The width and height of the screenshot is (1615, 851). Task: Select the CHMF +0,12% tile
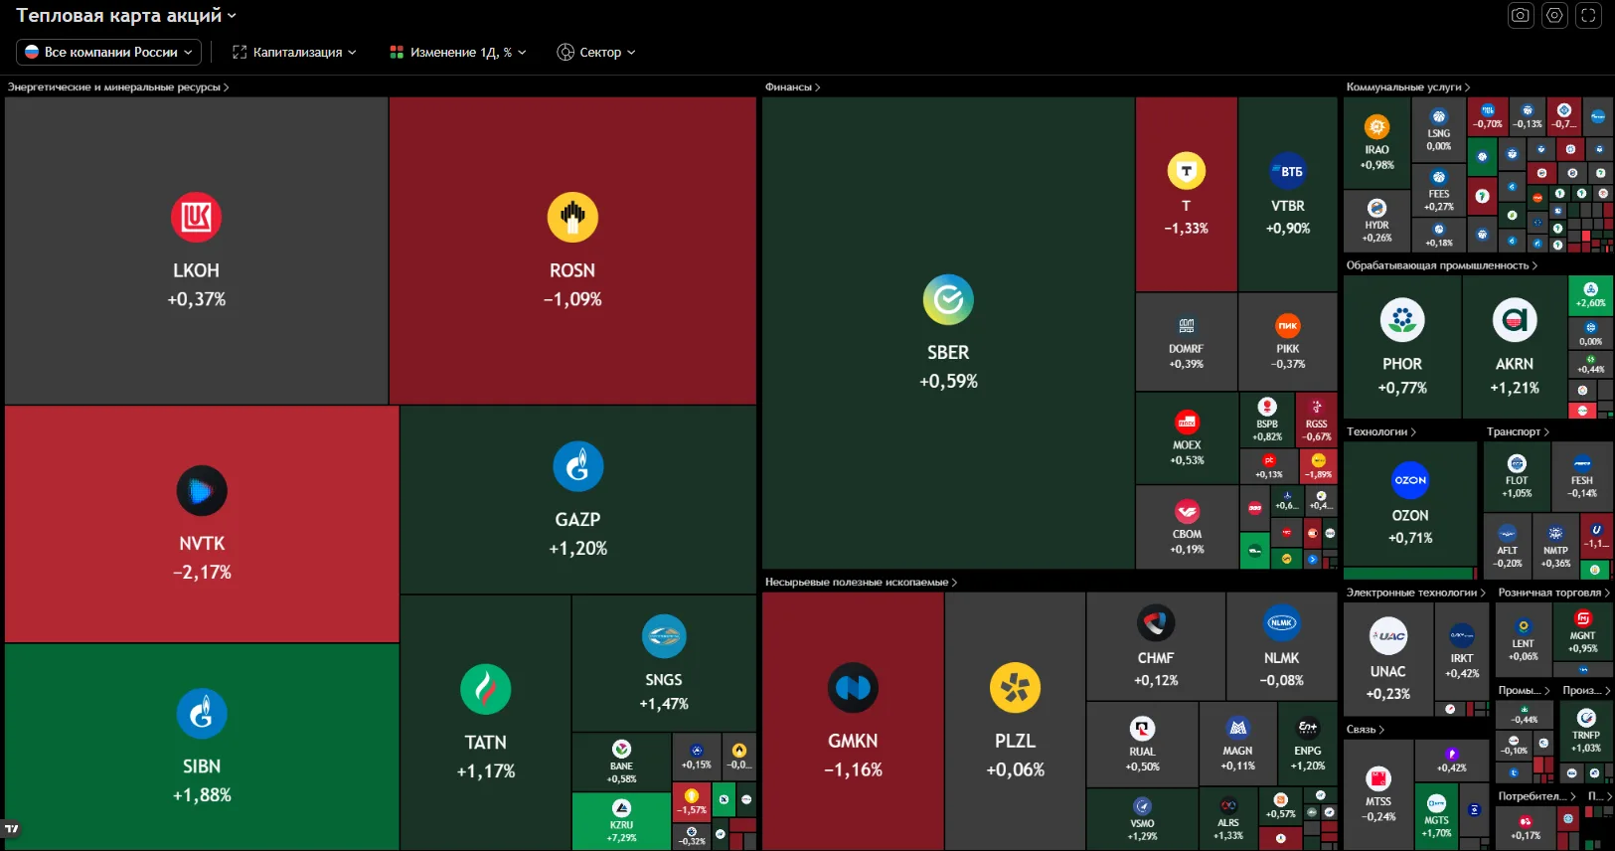tap(1156, 646)
